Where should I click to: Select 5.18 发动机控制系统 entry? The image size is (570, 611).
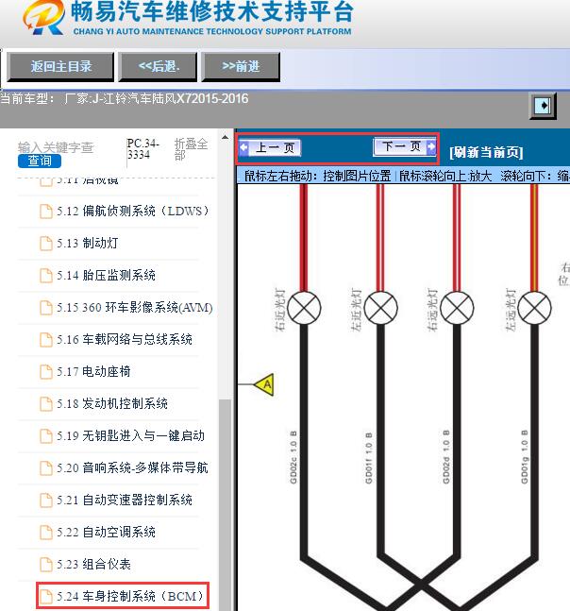coord(112,404)
